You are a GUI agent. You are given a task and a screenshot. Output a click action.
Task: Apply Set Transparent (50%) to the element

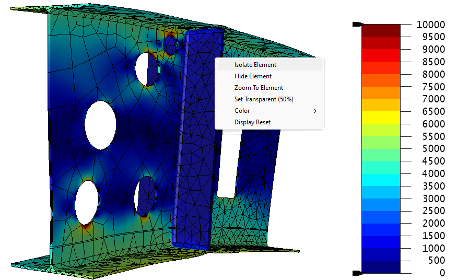(x=264, y=99)
